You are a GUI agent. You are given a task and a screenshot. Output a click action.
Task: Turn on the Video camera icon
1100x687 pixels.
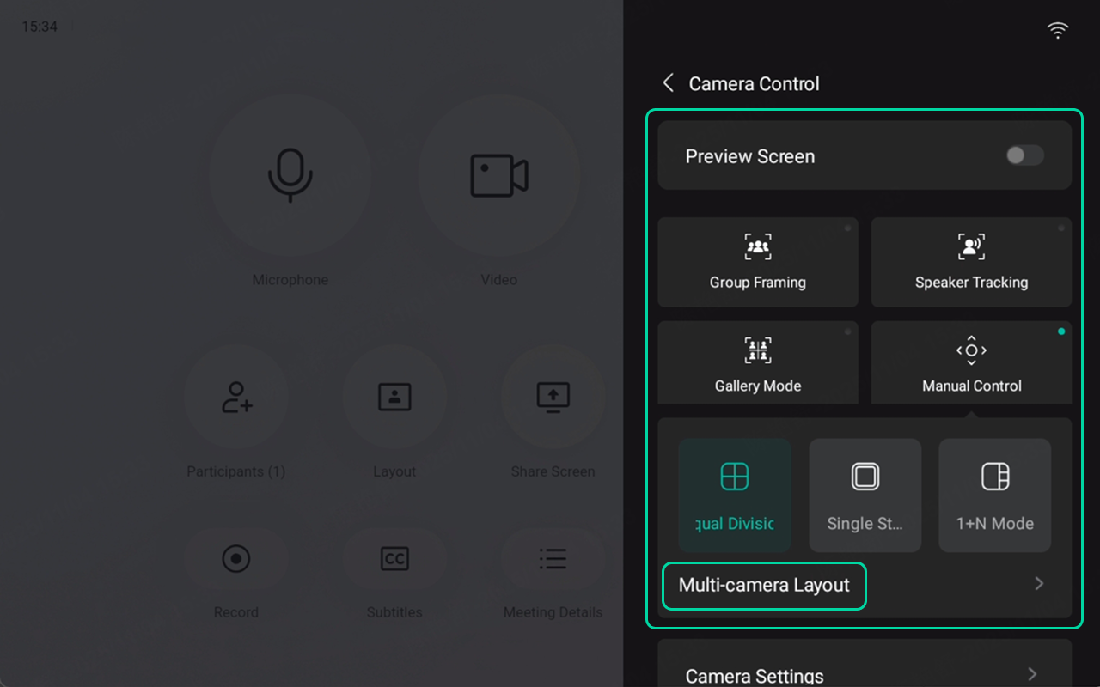(498, 175)
